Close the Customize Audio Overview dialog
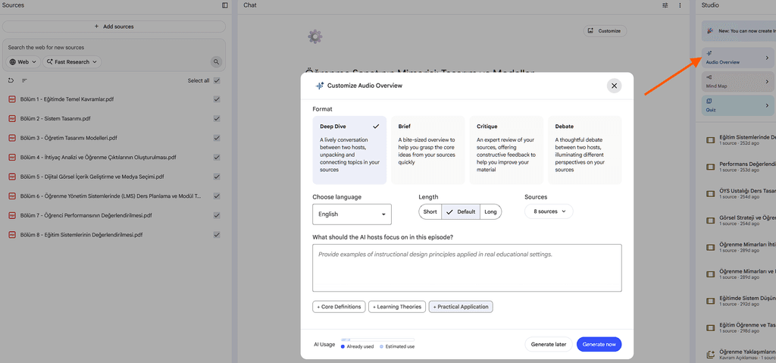This screenshot has width=776, height=363. tap(614, 86)
